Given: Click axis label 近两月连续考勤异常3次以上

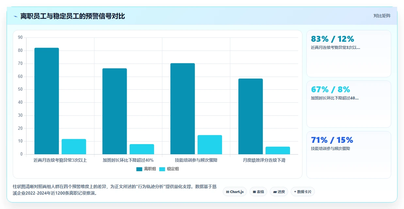Looking at the screenshot, I should pyautogui.click(x=60, y=160).
